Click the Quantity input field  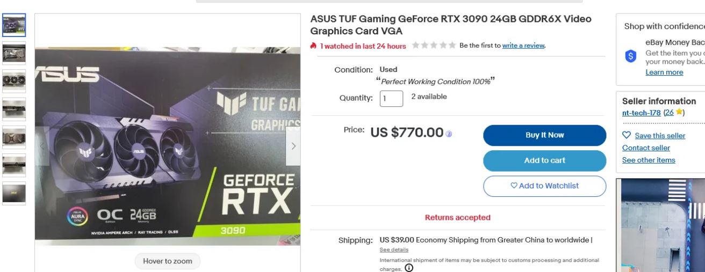391,99
